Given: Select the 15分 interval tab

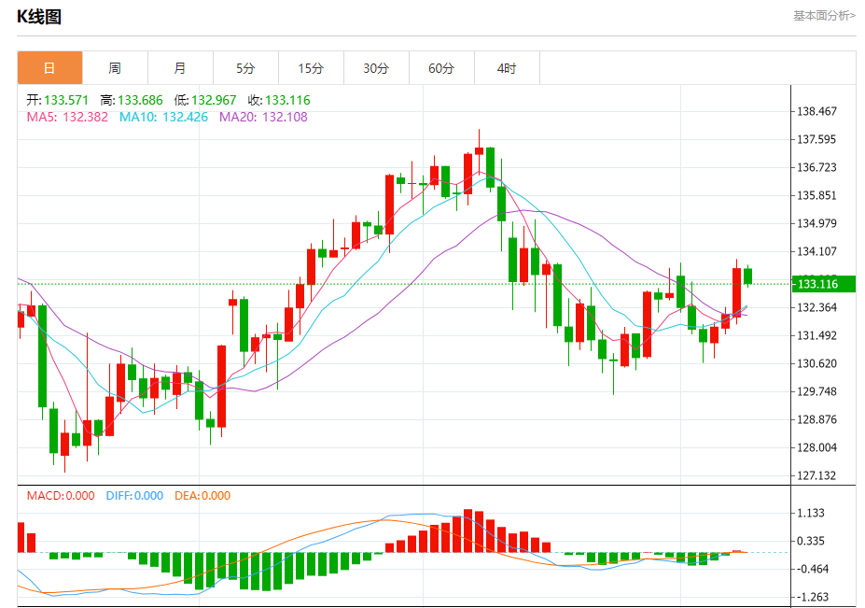Looking at the screenshot, I should tap(311, 68).
